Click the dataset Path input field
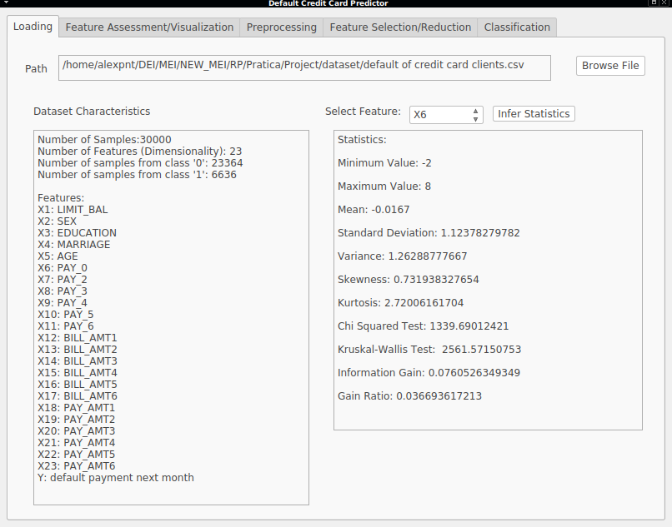Image resolution: width=672 pixels, height=527 pixels. click(304, 67)
